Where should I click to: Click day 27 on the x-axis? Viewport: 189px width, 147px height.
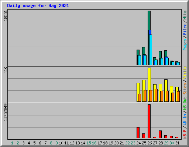coord(155,143)
